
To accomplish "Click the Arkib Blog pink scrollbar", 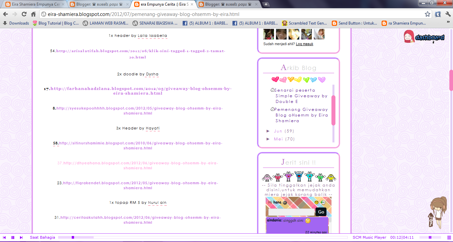I will 333,110.
